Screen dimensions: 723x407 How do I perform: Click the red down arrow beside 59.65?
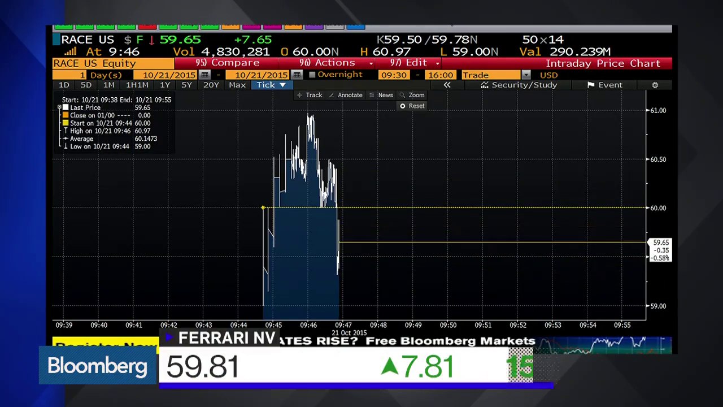[151, 40]
